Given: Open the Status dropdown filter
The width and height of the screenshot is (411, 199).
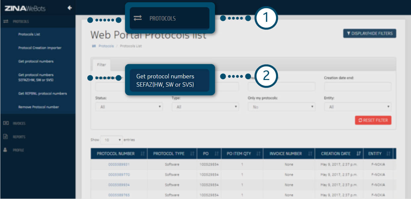Looking at the screenshot, I should (x=129, y=107).
